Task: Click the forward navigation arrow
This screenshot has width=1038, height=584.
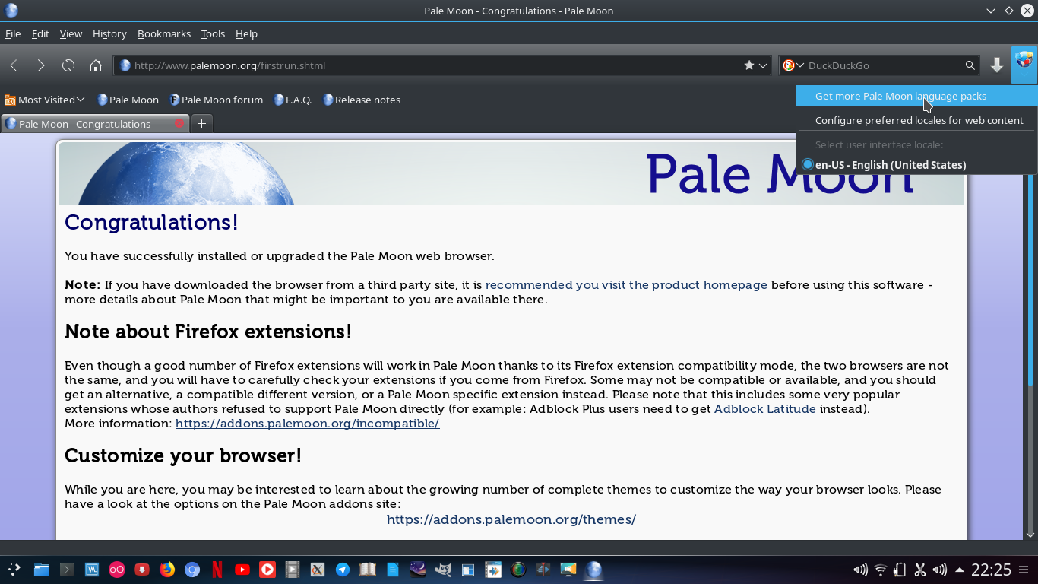Action: 41,65
